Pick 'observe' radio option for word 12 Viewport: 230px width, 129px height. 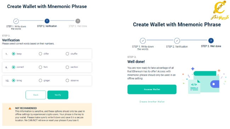[67, 81]
